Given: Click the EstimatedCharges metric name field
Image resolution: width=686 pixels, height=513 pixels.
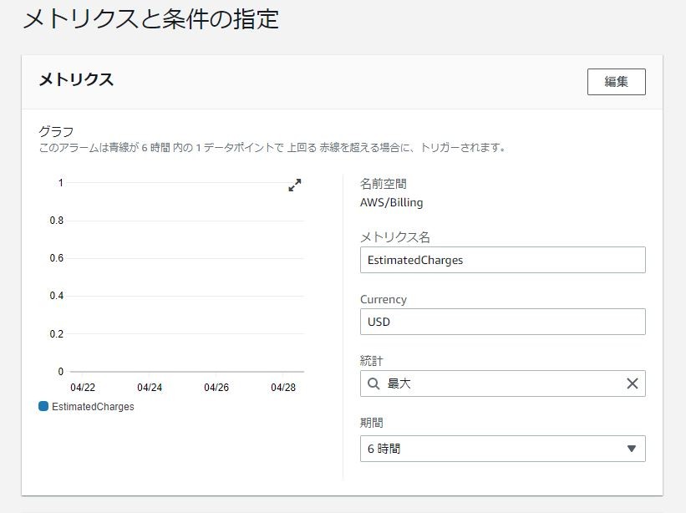Looking at the screenshot, I should [502, 260].
